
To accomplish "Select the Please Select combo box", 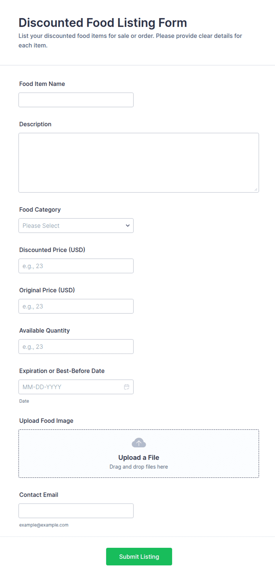I will coord(76,226).
